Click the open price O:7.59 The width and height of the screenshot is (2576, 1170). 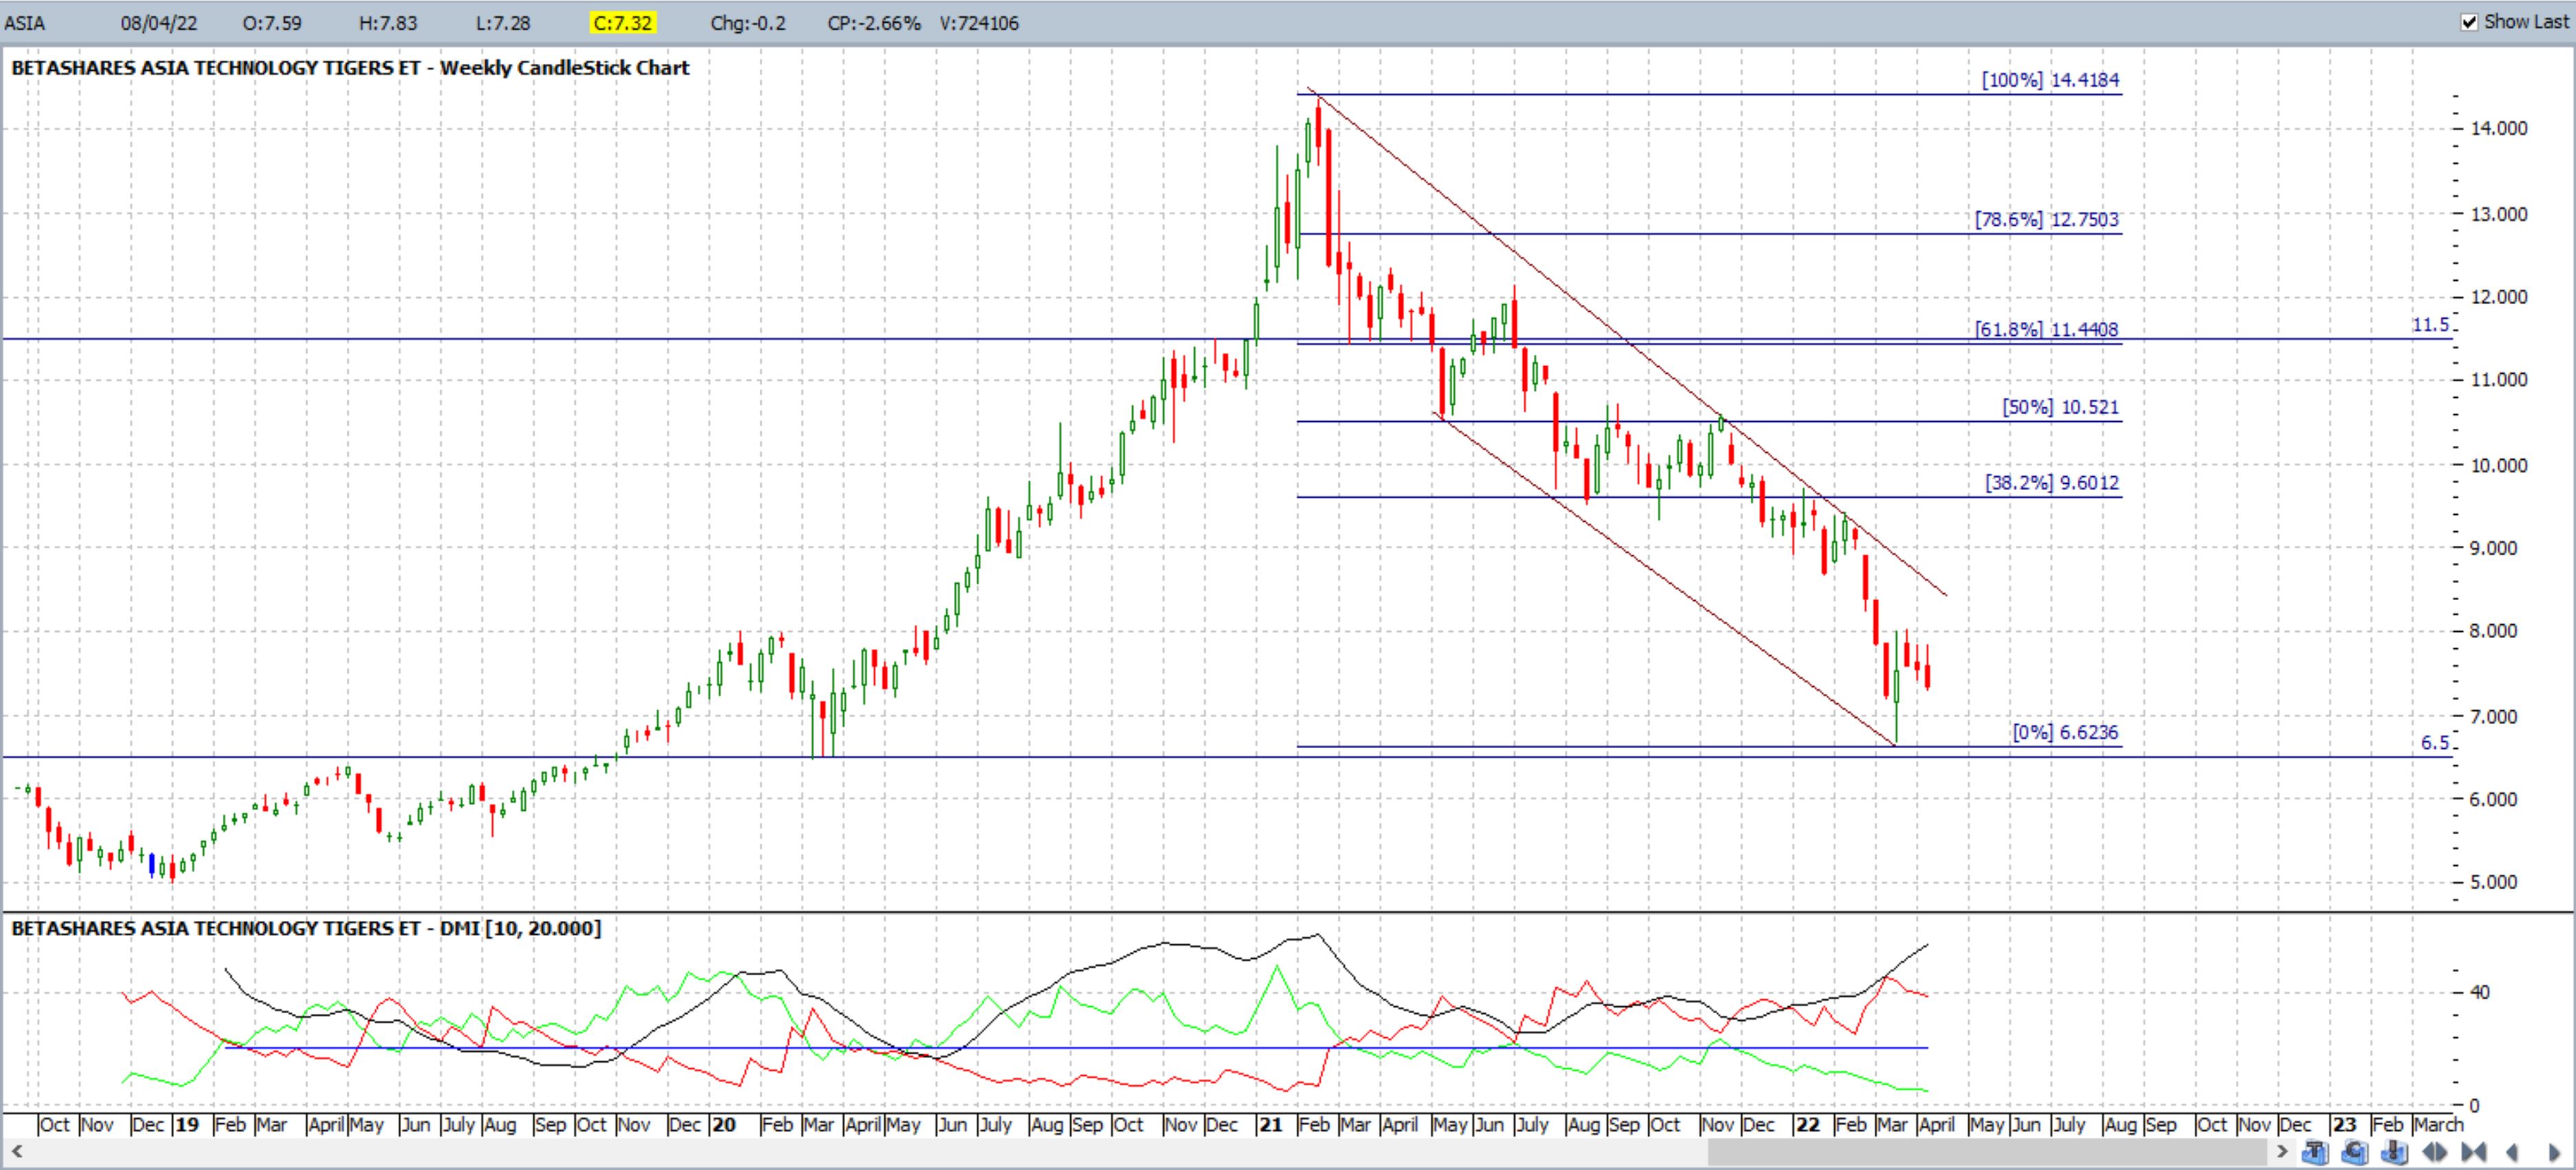click(x=272, y=23)
